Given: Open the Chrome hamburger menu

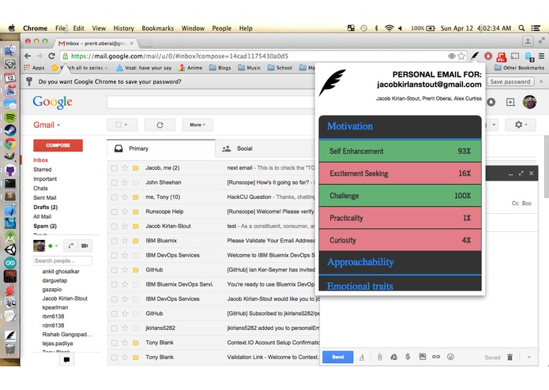Looking at the screenshot, I should [541, 56].
